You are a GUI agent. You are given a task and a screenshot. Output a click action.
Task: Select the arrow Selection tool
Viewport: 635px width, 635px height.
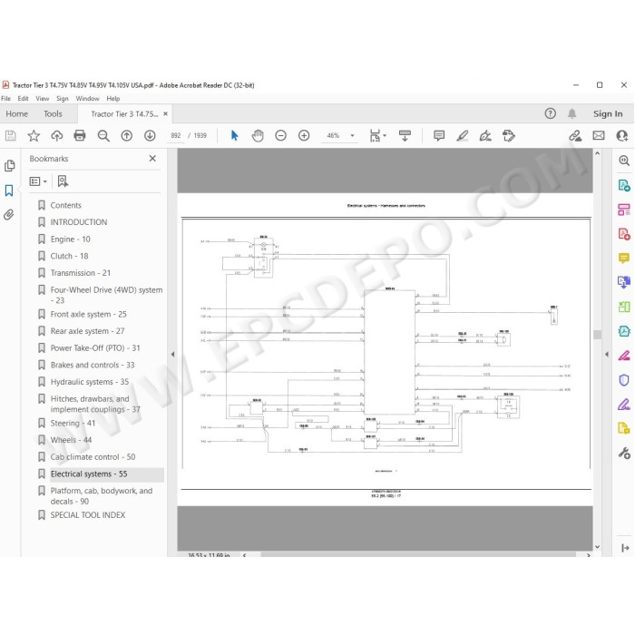pyautogui.click(x=234, y=135)
